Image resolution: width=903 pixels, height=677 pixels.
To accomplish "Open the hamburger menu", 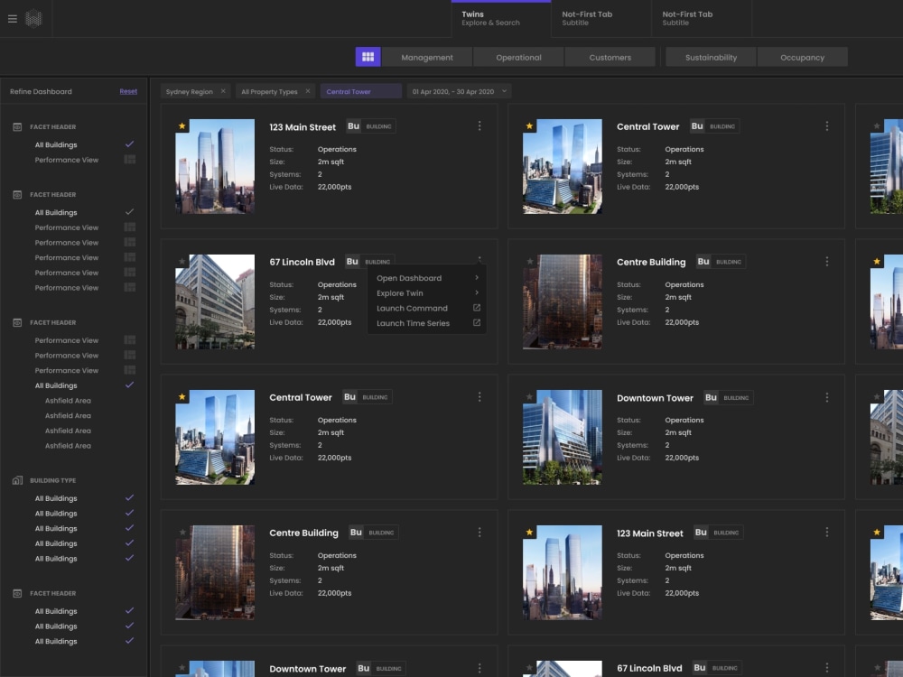I will tap(12, 19).
